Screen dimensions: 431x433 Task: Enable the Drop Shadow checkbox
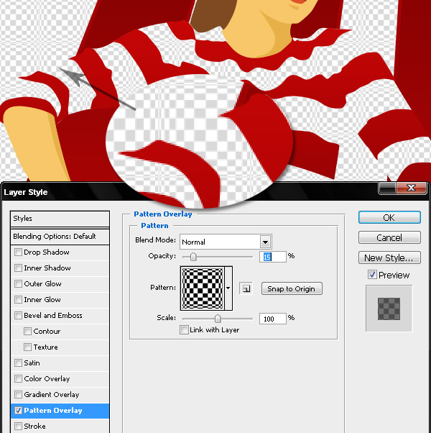tap(18, 252)
